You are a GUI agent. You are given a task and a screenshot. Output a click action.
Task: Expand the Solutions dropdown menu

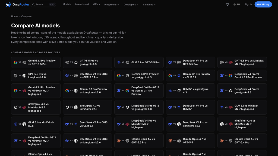(149, 4)
